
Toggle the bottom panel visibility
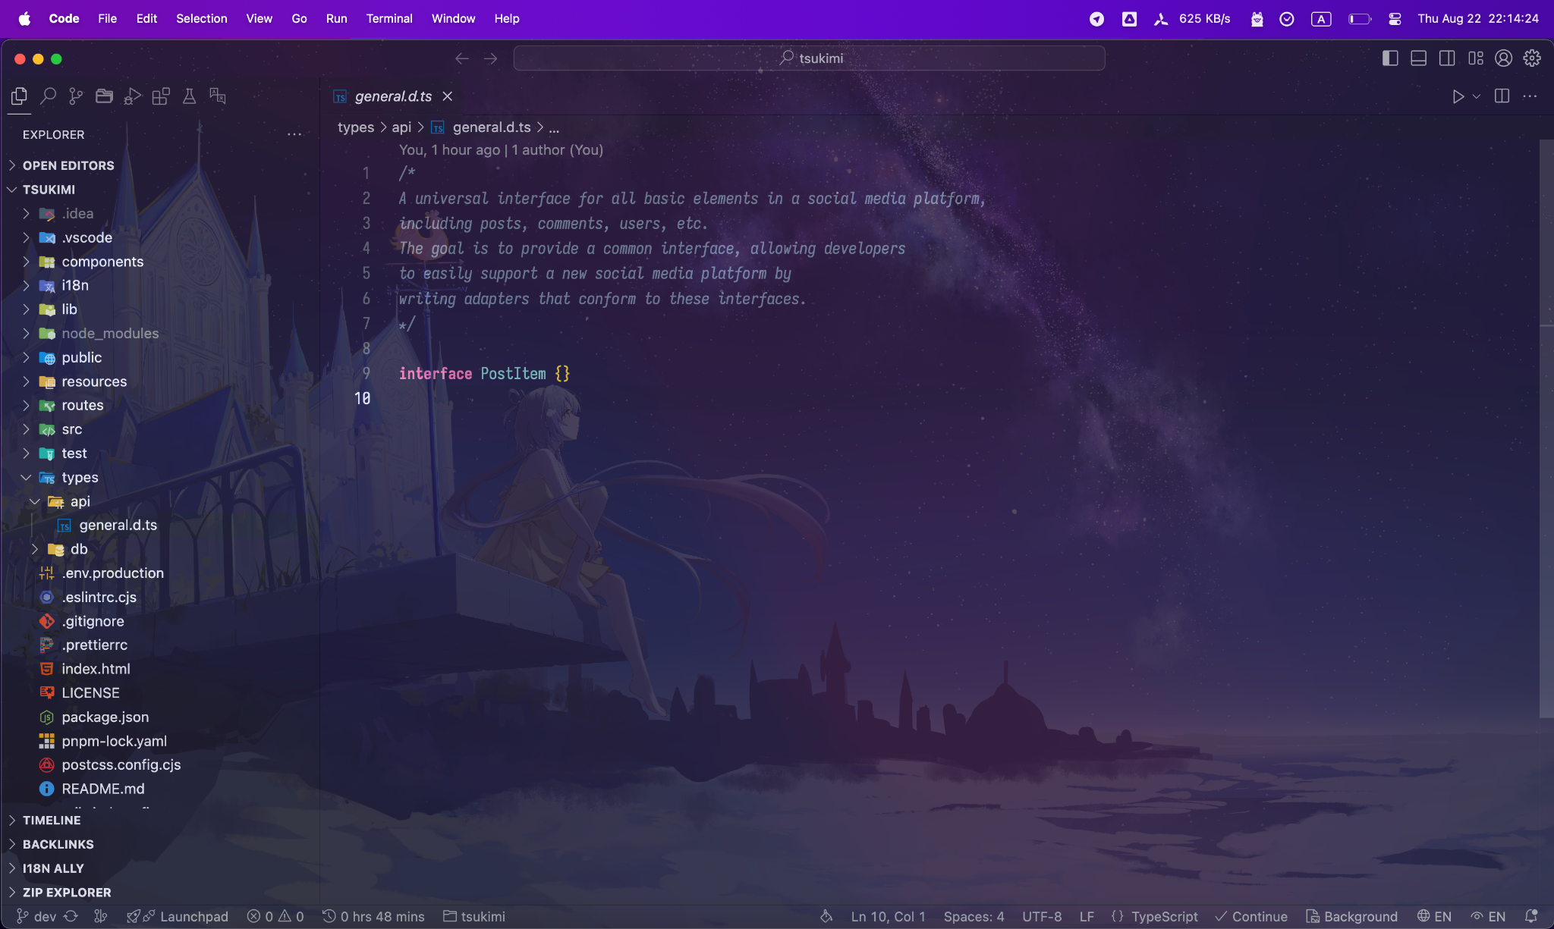pos(1418,58)
